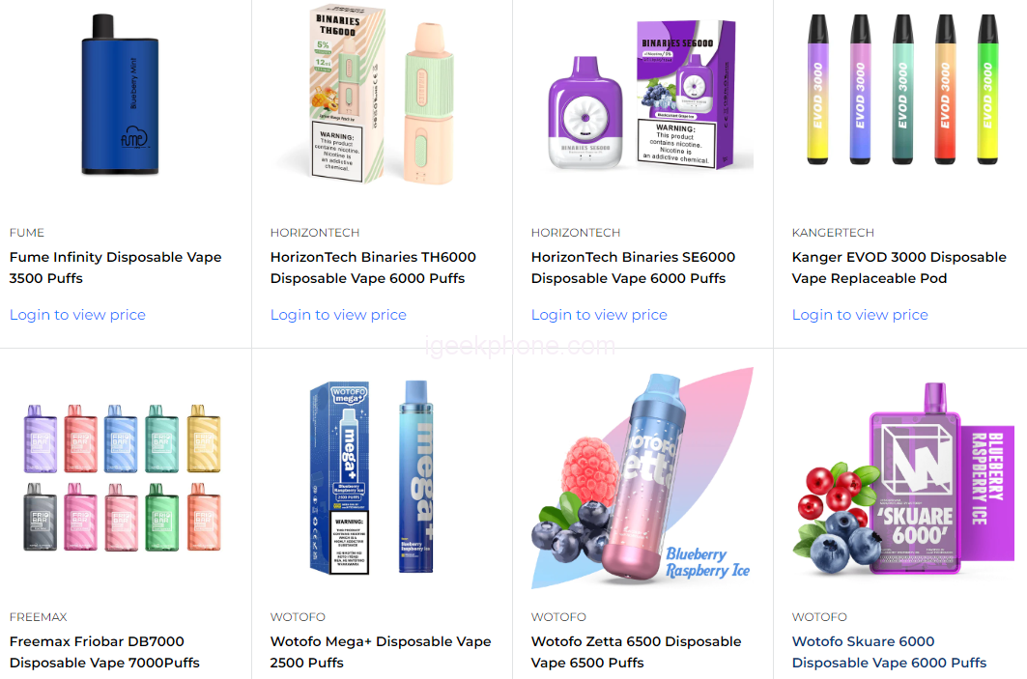Screen dimensions: 1027x679
Task: Click Login to view price under Binaries SE6000
Action: [599, 315]
